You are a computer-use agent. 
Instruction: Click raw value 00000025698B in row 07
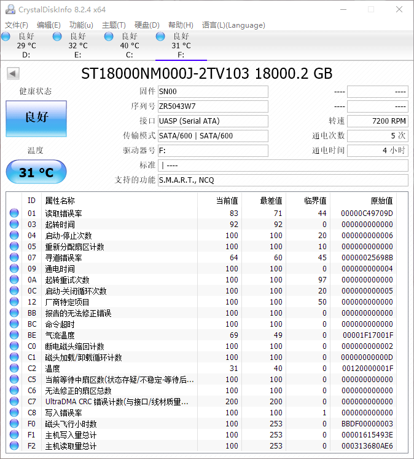(x=367, y=258)
